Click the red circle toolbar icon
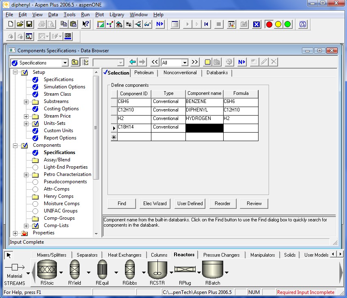The width and height of the screenshot is (347, 298). click(x=269, y=24)
